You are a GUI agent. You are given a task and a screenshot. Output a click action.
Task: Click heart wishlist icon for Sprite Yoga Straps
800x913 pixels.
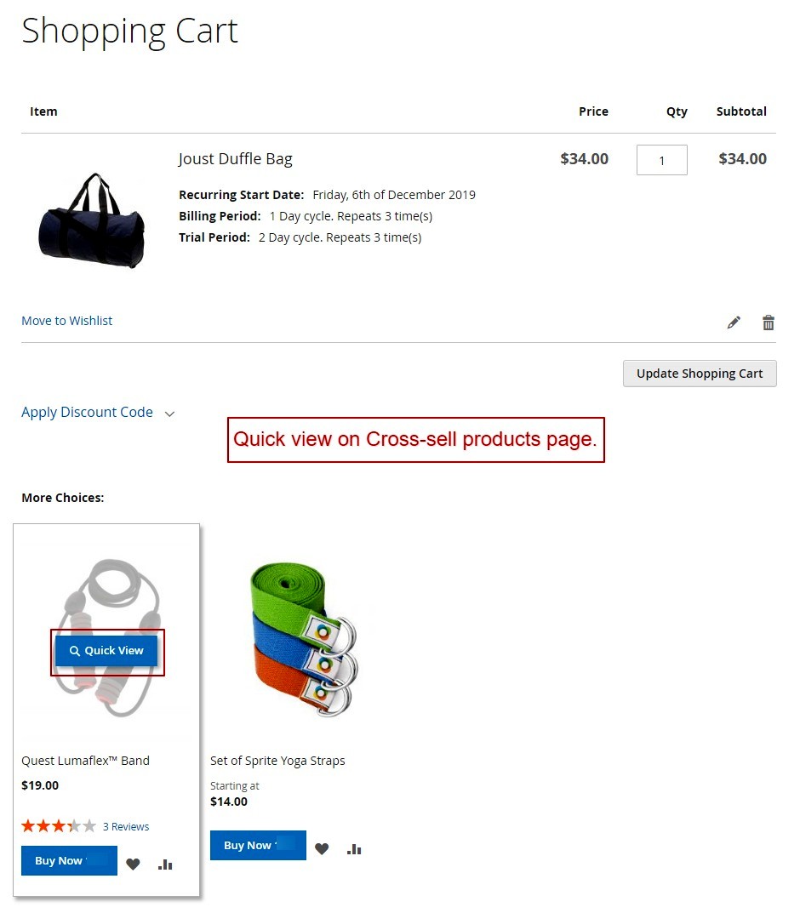[x=322, y=848]
